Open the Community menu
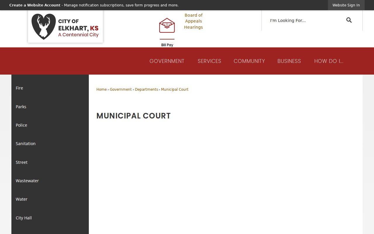Image resolution: width=374 pixels, height=234 pixels. pos(249,61)
